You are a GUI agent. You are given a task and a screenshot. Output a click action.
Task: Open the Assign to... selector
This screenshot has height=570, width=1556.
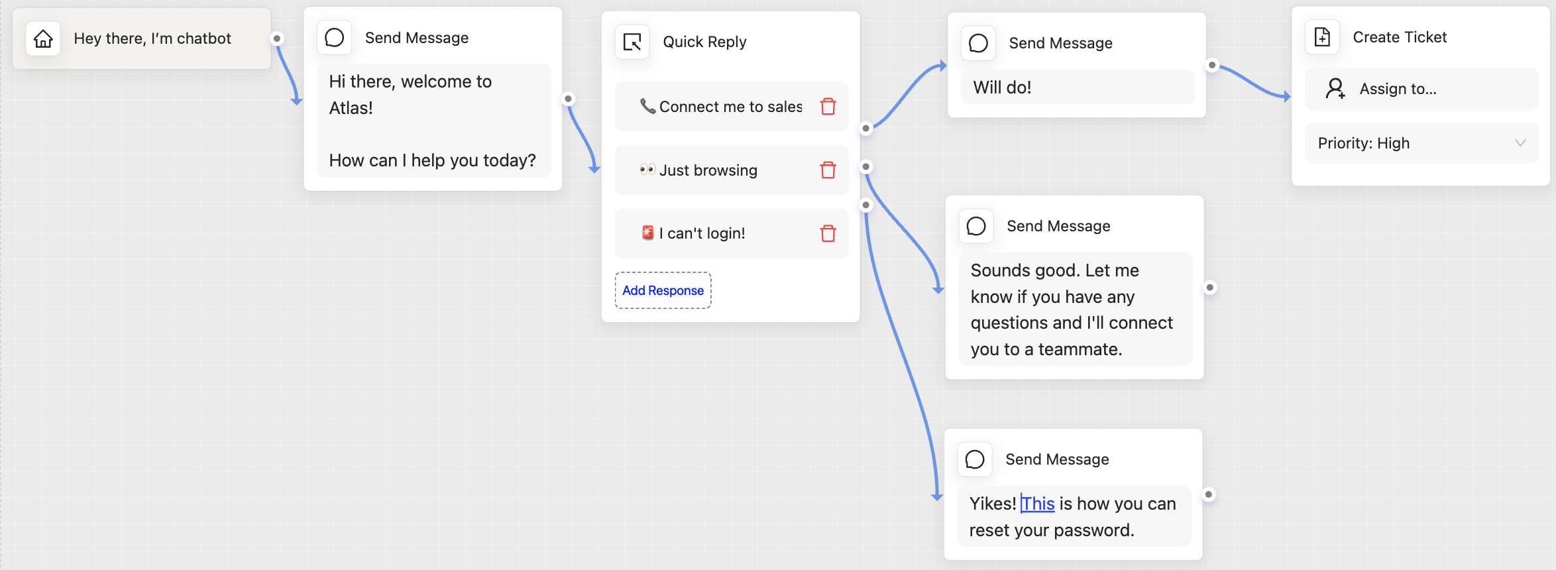1421,89
